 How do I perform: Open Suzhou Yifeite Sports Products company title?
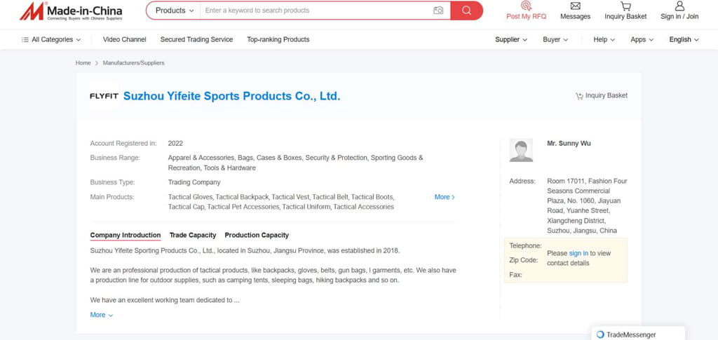coord(231,96)
